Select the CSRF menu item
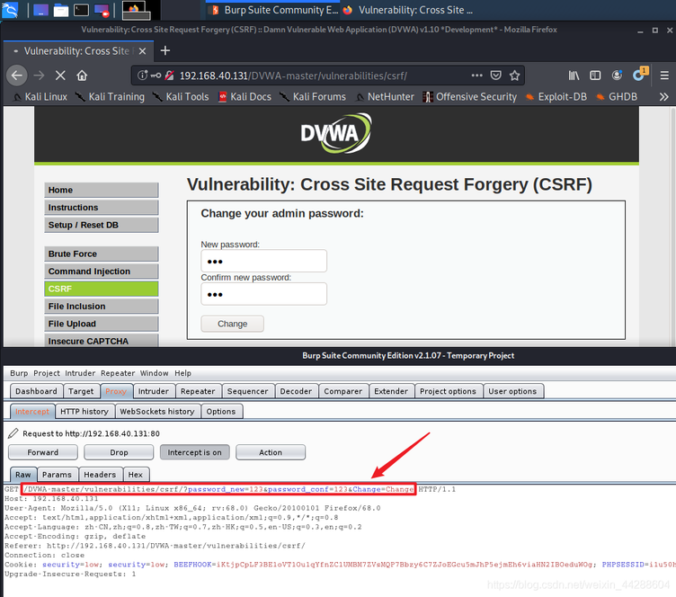The image size is (676, 597). tap(102, 289)
